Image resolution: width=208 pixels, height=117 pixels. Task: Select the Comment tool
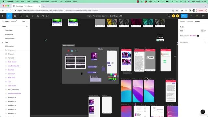pos(47,16)
